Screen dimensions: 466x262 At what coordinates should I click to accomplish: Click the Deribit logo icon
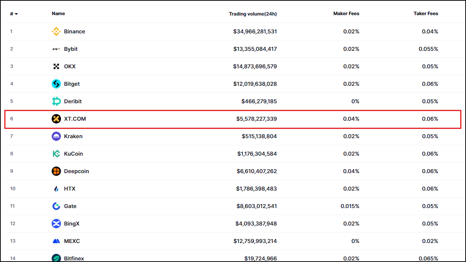point(56,101)
